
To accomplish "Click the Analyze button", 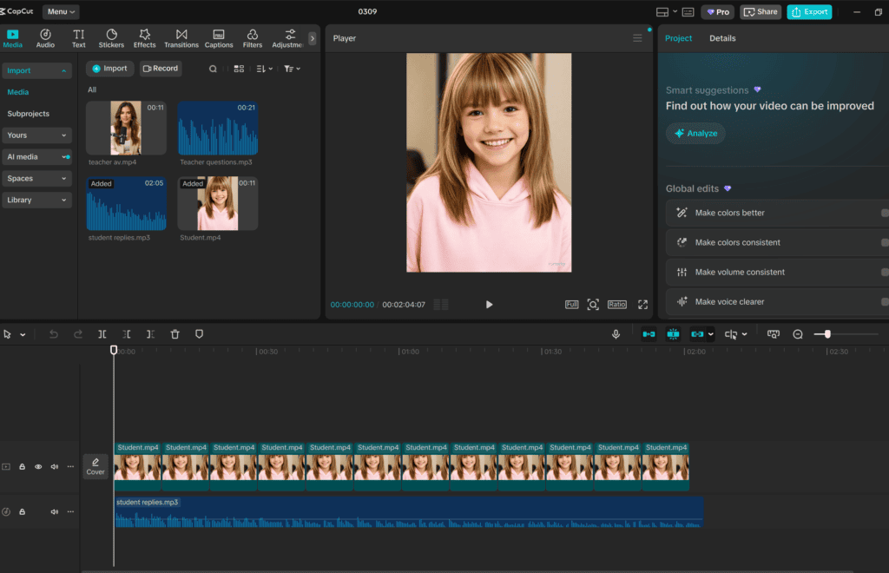I will 695,133.
